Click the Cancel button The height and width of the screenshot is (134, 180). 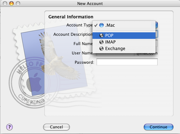click(x=56, y=127)
